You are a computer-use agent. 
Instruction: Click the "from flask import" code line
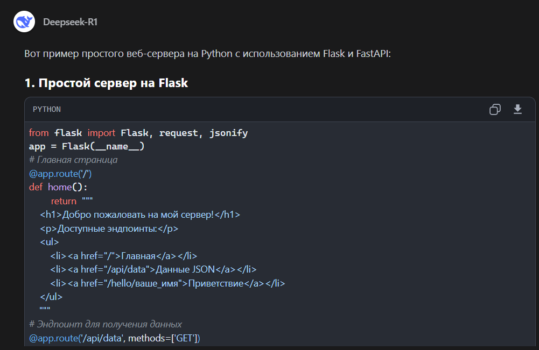tap(138, 133)
